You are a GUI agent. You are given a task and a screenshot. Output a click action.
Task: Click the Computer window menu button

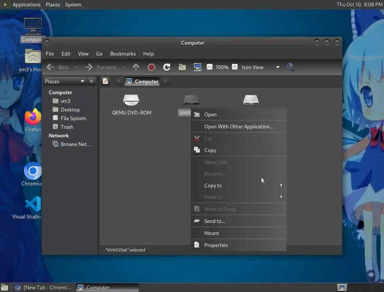coord(47,42)
